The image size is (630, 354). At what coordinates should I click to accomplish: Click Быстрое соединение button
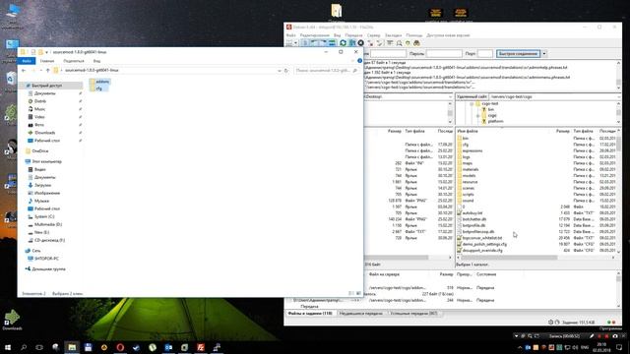(519, 53)
